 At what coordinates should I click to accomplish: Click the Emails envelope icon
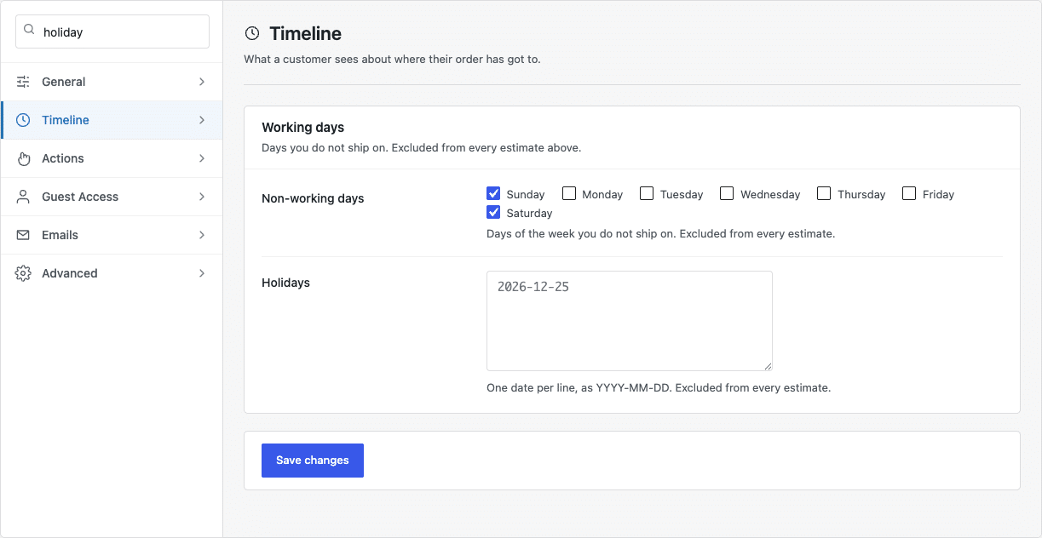click(x=24, y=235)
